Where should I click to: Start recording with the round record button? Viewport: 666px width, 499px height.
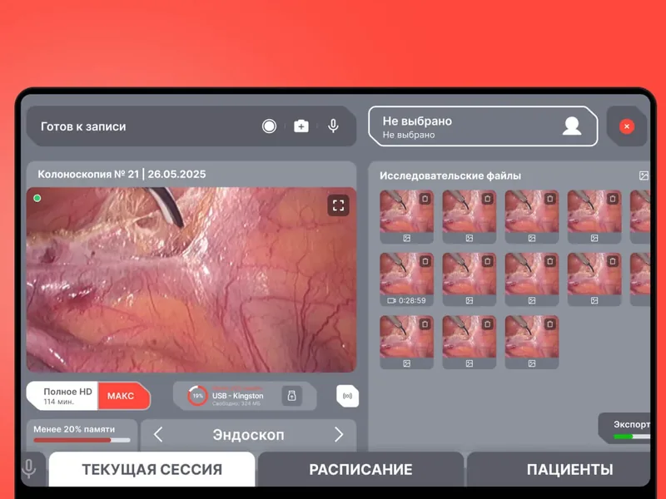(x=269, y=126)
